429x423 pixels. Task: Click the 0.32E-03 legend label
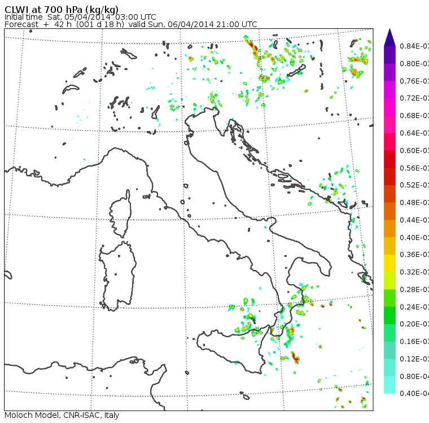(414, 272)
